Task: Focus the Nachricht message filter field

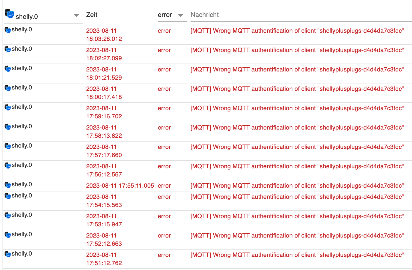Action: (x=300, y=15)
